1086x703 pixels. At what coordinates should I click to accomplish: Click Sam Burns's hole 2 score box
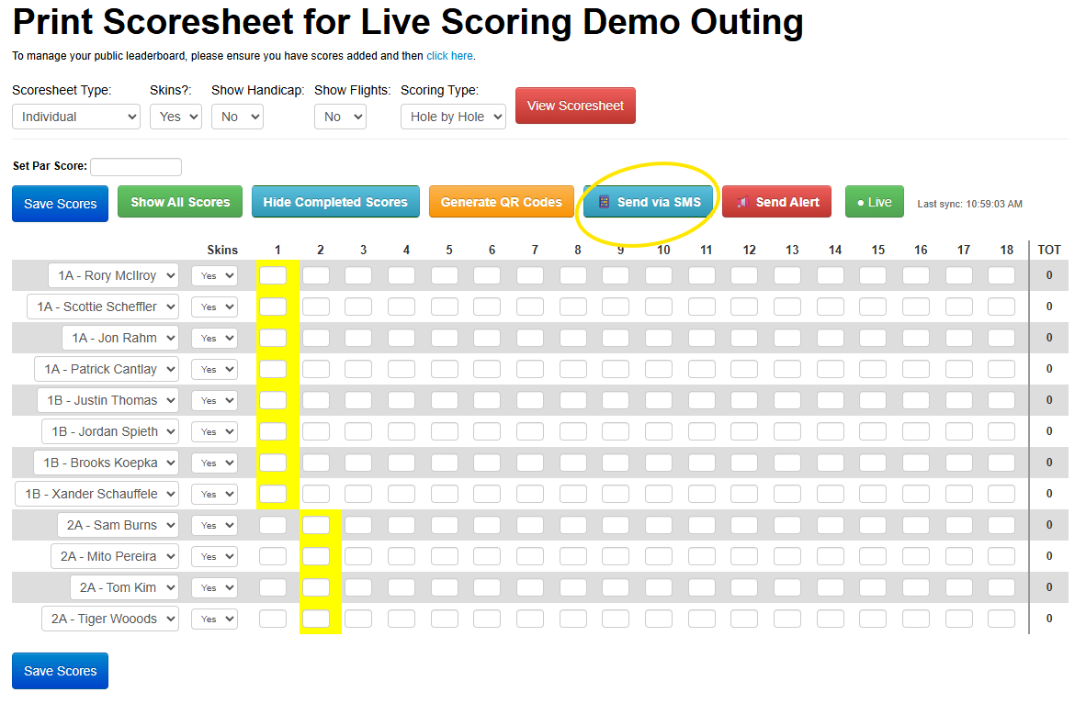(x=316, y=524)
